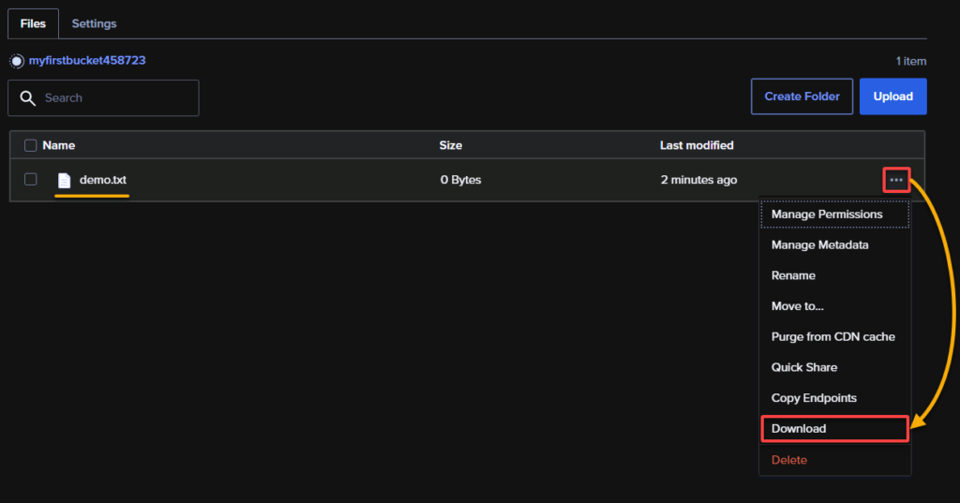Click Quick Share menu entry
Image resolution: width=960 pixels, height=503 pixels.
click(803, 368)
